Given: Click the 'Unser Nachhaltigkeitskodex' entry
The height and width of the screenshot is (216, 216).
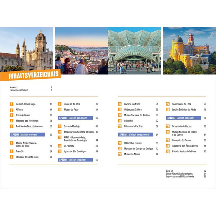Looking at the screenshot, I should pyautogui.click(x=179, y=174).
